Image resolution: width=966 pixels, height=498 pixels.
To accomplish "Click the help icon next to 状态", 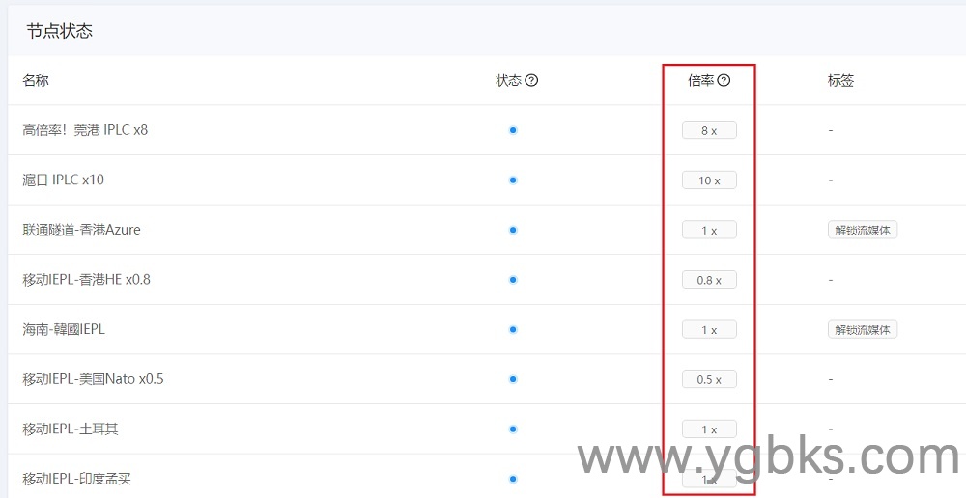I will (x=531, y=81).
